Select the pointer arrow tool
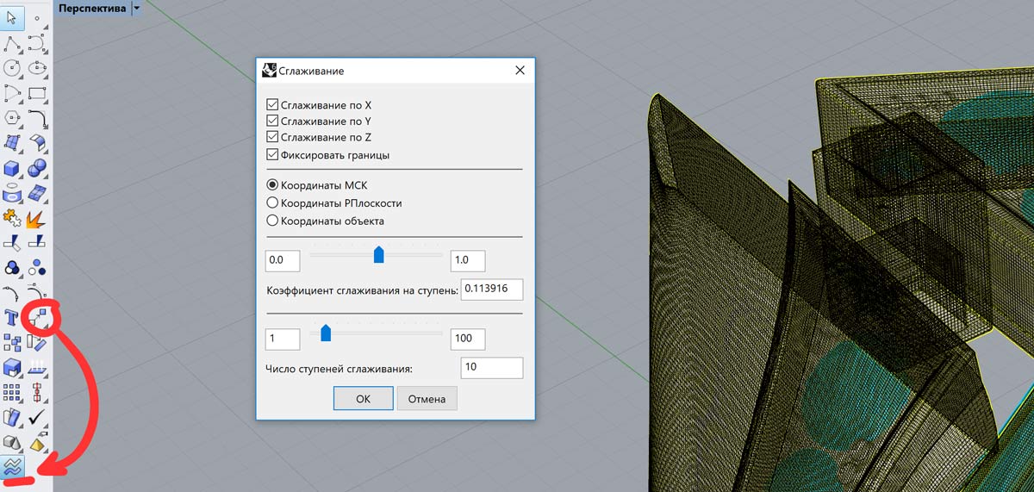Image resolution: width=1034 pixels, height=492 pixels. pos(12,17)
